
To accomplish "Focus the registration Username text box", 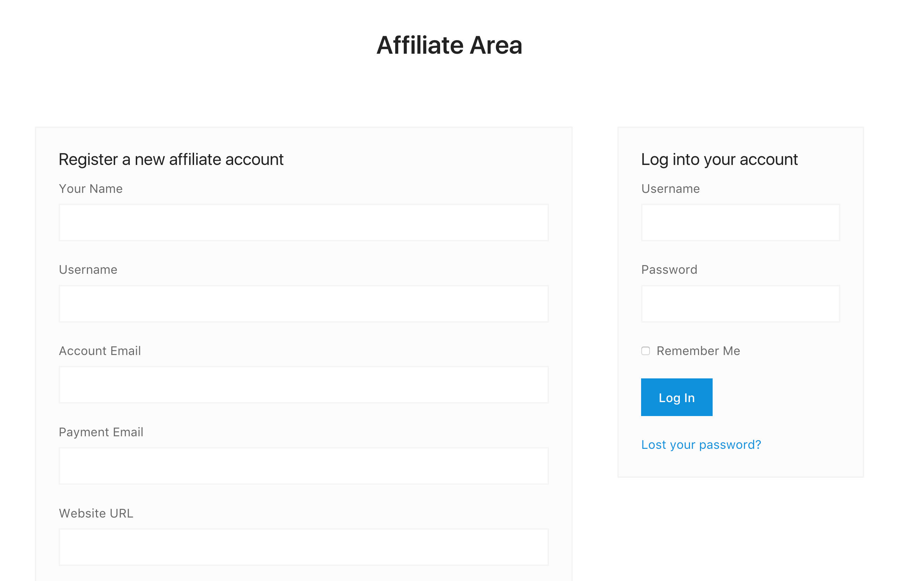I will 304,304.
